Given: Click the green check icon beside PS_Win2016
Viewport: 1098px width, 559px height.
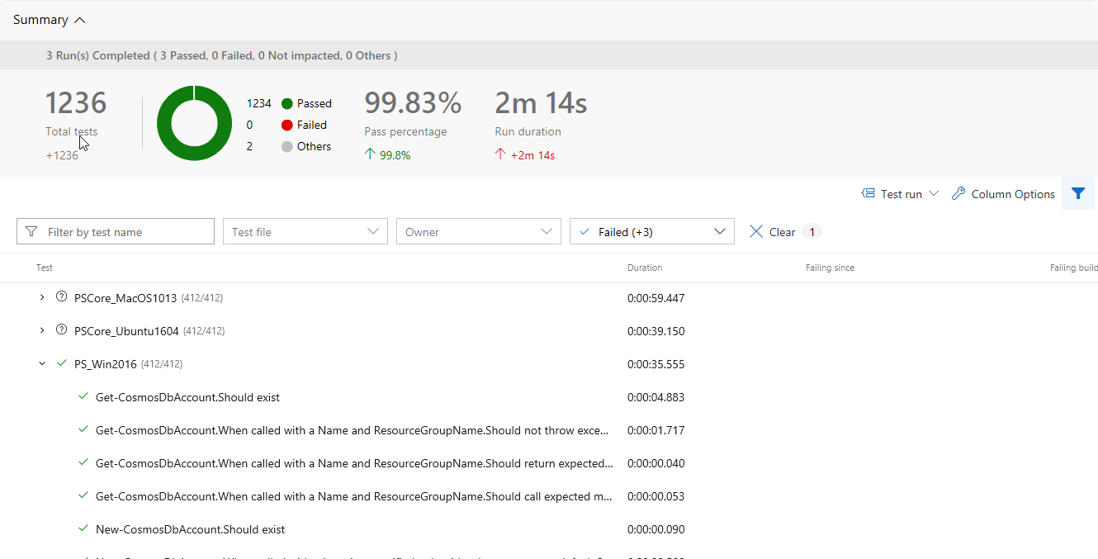Looking at the screenshot, I should tap(61, 363).
